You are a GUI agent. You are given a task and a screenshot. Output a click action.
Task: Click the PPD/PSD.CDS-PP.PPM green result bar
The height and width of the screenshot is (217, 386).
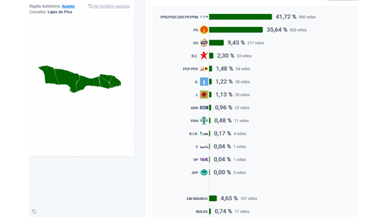[x=240, y=17]
